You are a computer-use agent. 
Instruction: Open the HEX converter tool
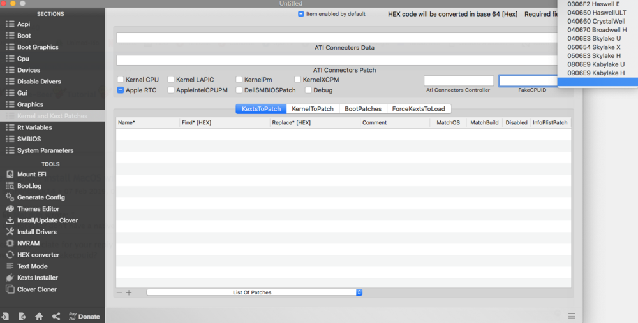[38, 255]
